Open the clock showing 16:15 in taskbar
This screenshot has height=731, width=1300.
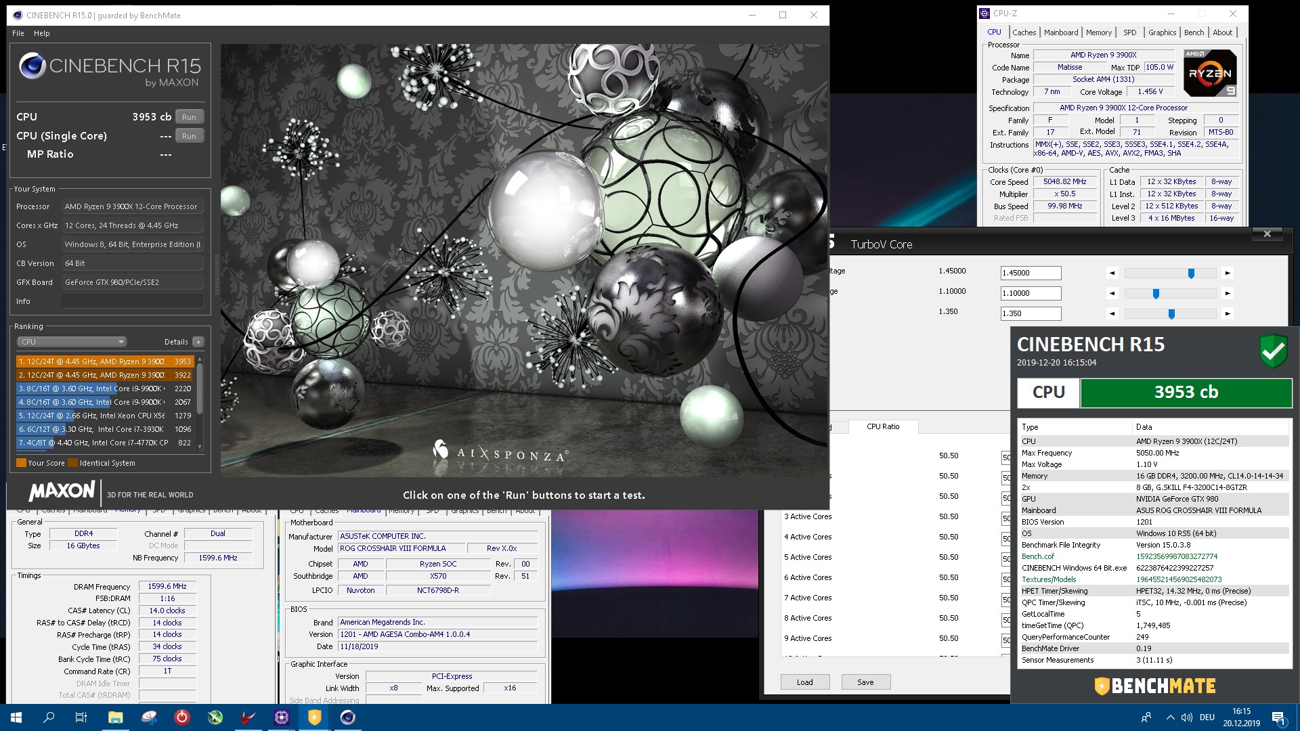coord(1242,717)
